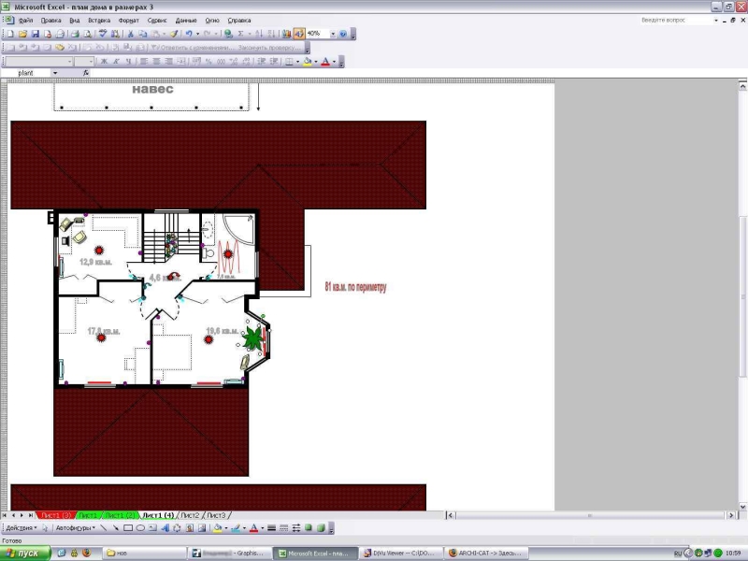Viewport: 748px width, 561px height.
Task: Select the Oval drawing shape tool
Action: pyautogui.click(x=140, y=528)
